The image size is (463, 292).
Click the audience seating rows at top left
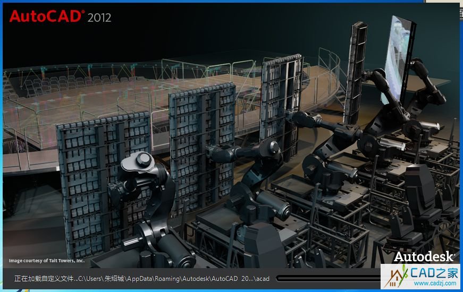click(x=64, y=85)
